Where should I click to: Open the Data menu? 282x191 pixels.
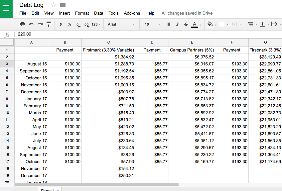[98, 13]
